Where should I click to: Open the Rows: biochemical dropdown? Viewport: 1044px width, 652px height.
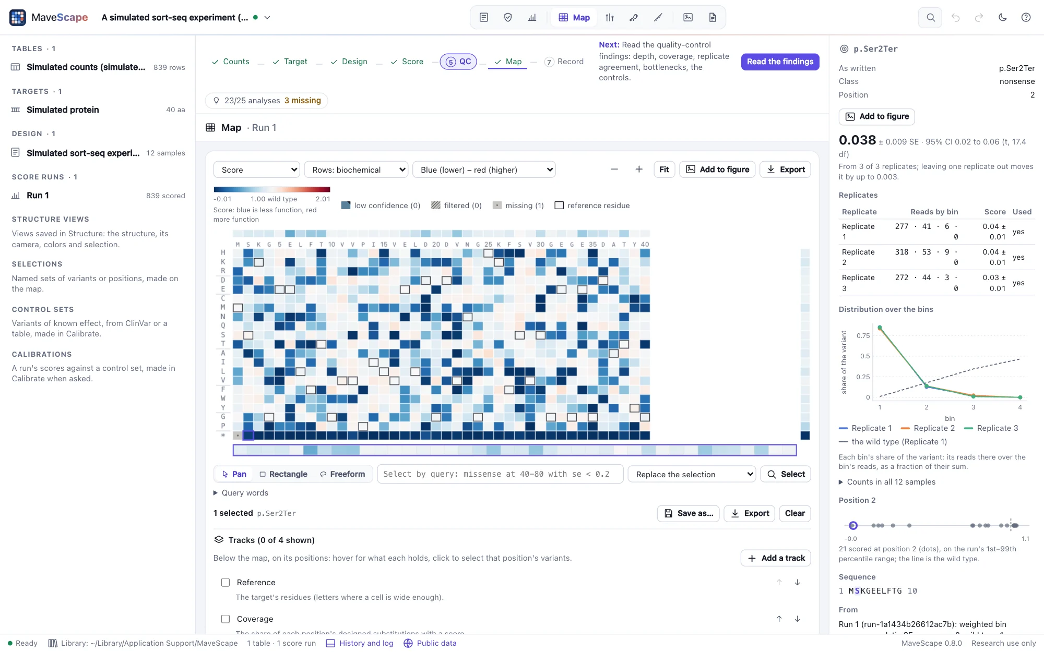[356, 170]
